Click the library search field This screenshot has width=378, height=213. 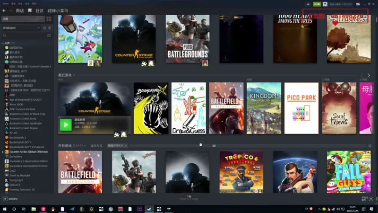[x=24, y=35]
